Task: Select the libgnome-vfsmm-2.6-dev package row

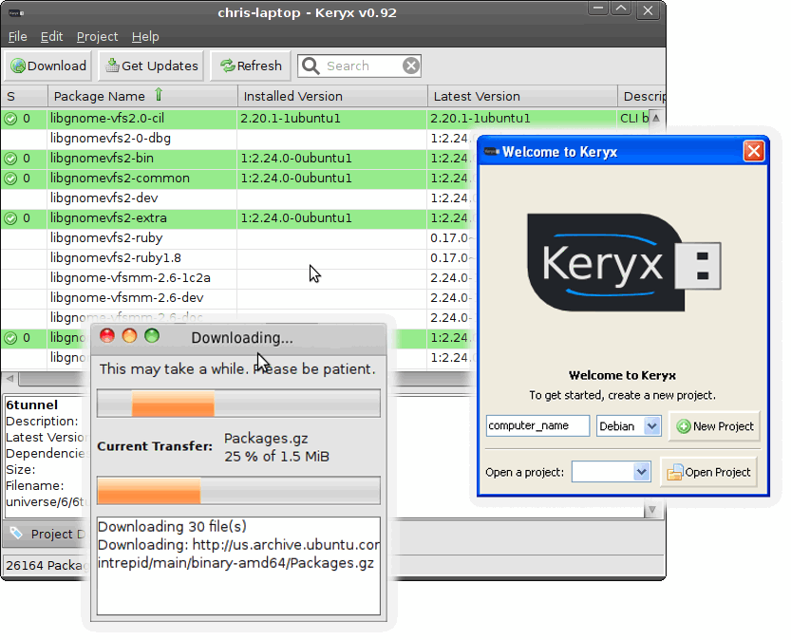Action: click(237, 298)
